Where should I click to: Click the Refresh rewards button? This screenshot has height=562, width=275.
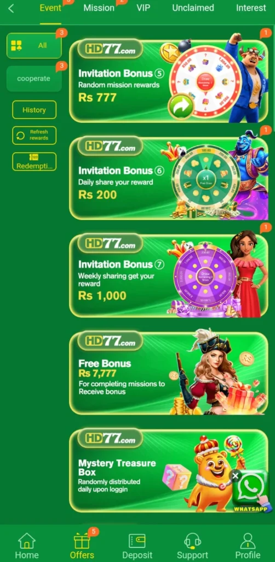pyautogui.click(x=34, y=135)
